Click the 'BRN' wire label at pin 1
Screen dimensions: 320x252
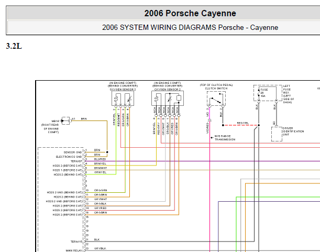(97, 150)
